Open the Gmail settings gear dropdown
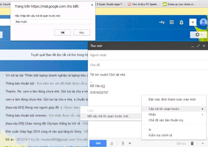This screenshot has height=147, width=208. 198,35
